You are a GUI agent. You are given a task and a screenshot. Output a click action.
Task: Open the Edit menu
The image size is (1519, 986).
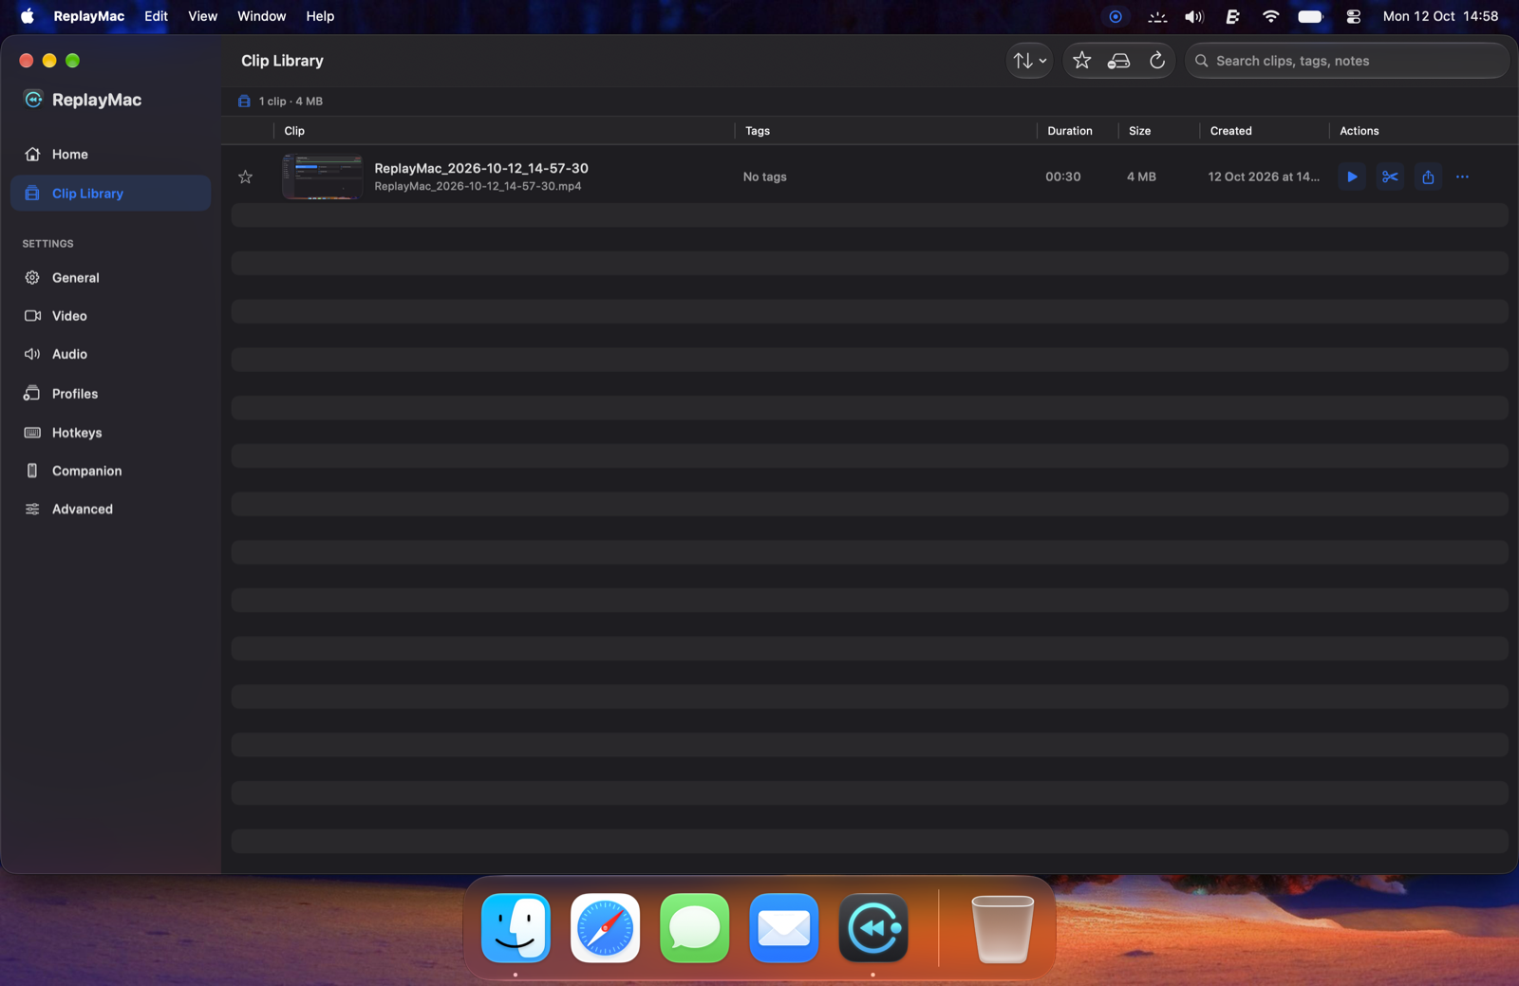tap(156, 16)
